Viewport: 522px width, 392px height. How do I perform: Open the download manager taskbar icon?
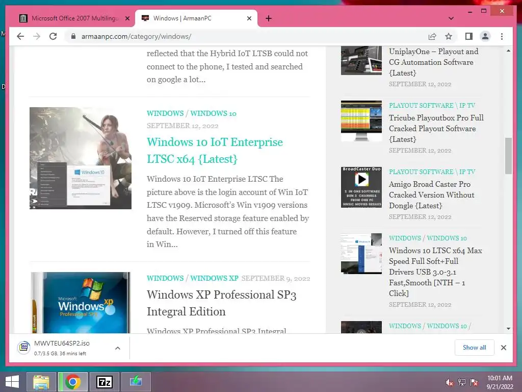coord(136,382)
